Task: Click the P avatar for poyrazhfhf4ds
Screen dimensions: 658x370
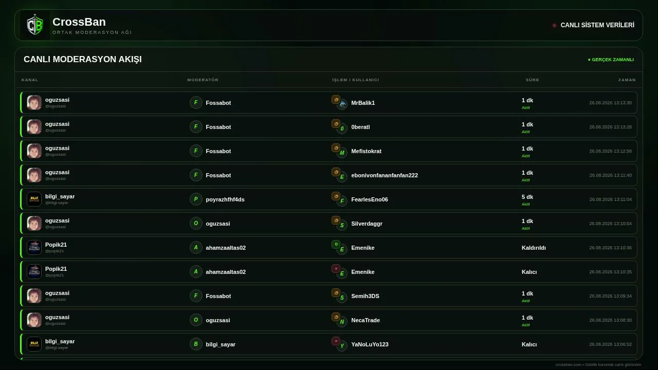Action: point(196,199)
